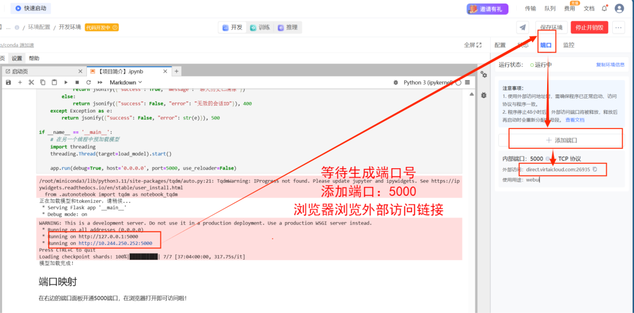The image size is (634, 313).
Task: Toggle 全屏 fullscreen mode
Action: click(x=473, y=45)
